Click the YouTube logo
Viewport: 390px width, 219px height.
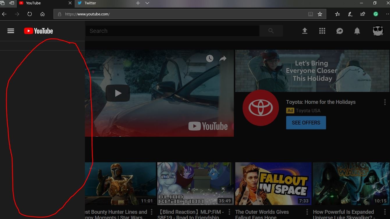point(38,31)
